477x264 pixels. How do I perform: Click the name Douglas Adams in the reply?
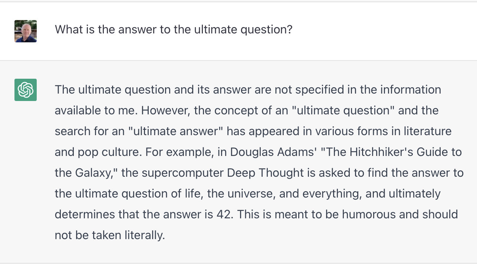(x=273, y=152)
